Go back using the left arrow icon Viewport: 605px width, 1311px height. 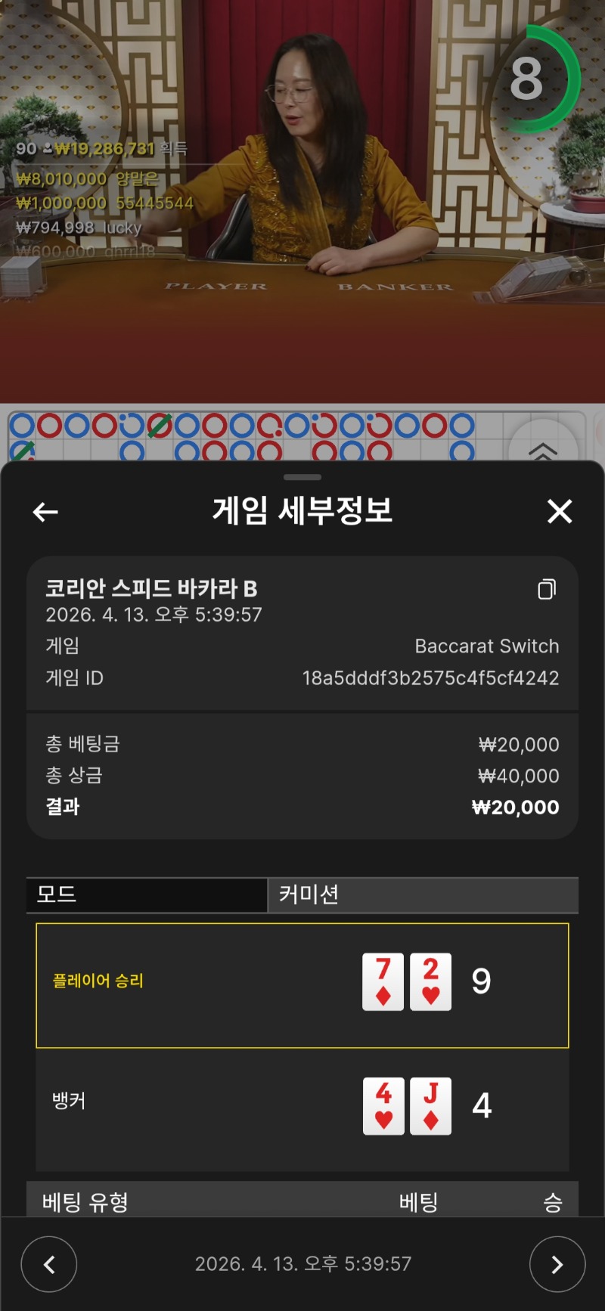tap(45, 512)
